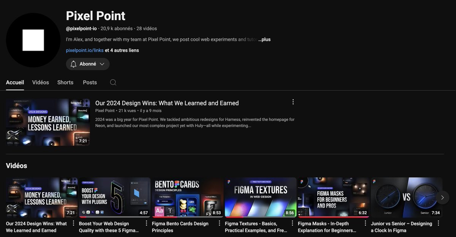Open options for Figma Textures video
Screen dimensions: 456x237
point(292,223)
